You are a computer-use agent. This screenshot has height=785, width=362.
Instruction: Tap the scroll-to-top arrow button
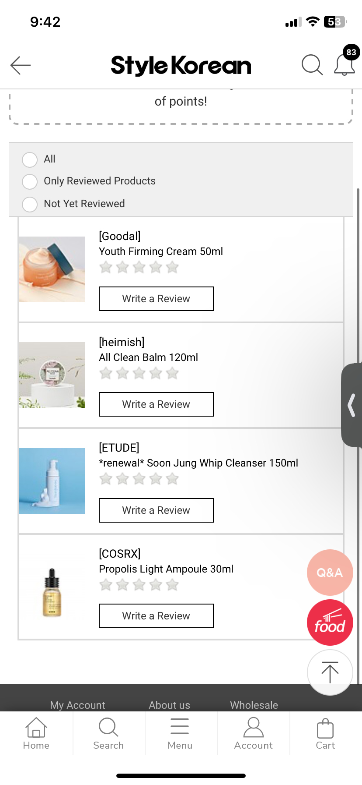click(x=330, y=672)
